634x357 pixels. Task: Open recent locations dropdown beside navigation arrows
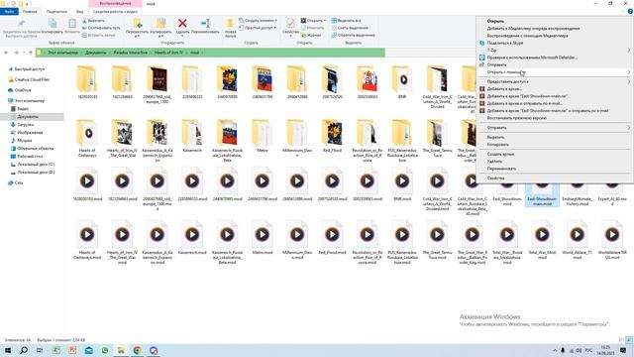(x=24, y=53)
